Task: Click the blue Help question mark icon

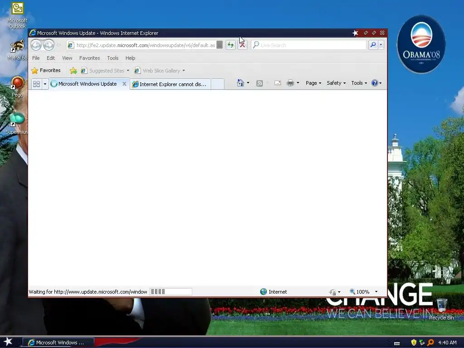Action: [x=375, y=83]
